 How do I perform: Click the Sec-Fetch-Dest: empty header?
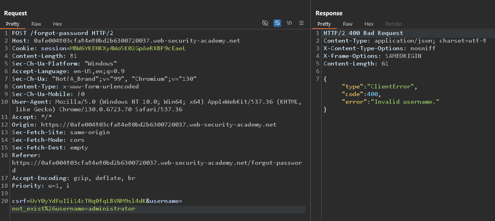[x=50, y=147]
